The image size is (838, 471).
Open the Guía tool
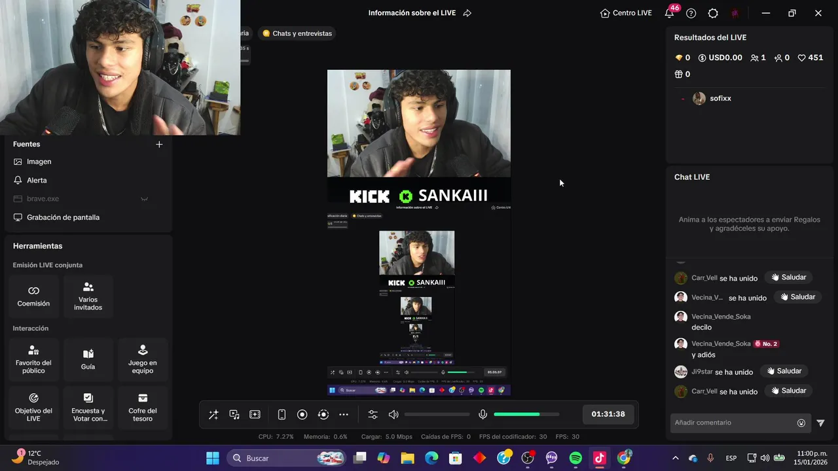(88, 360)
